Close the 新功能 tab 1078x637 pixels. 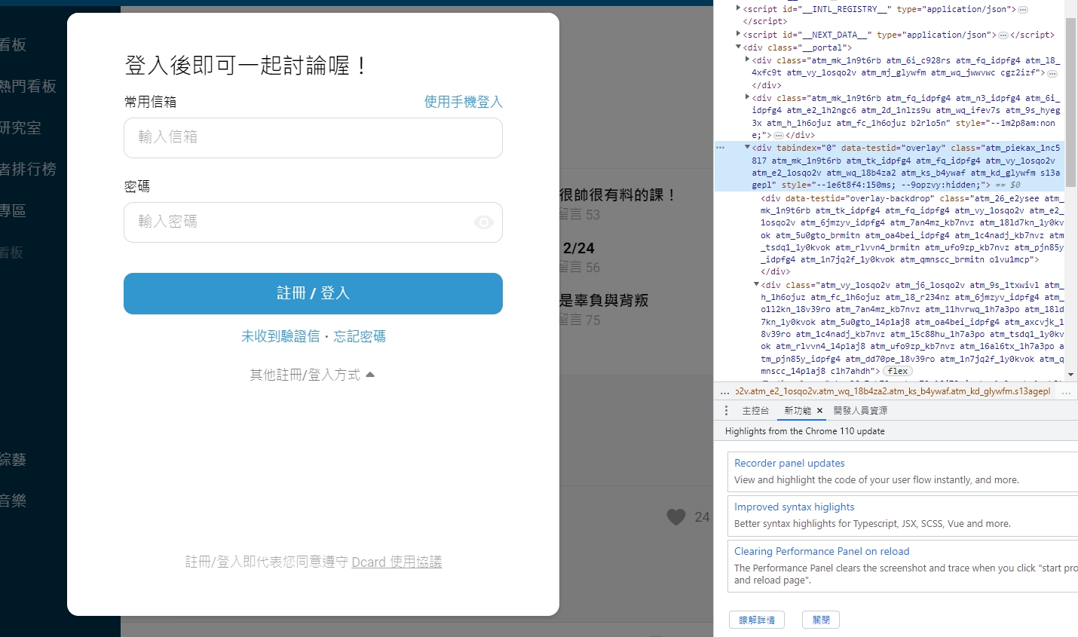(x=819, y=411)
